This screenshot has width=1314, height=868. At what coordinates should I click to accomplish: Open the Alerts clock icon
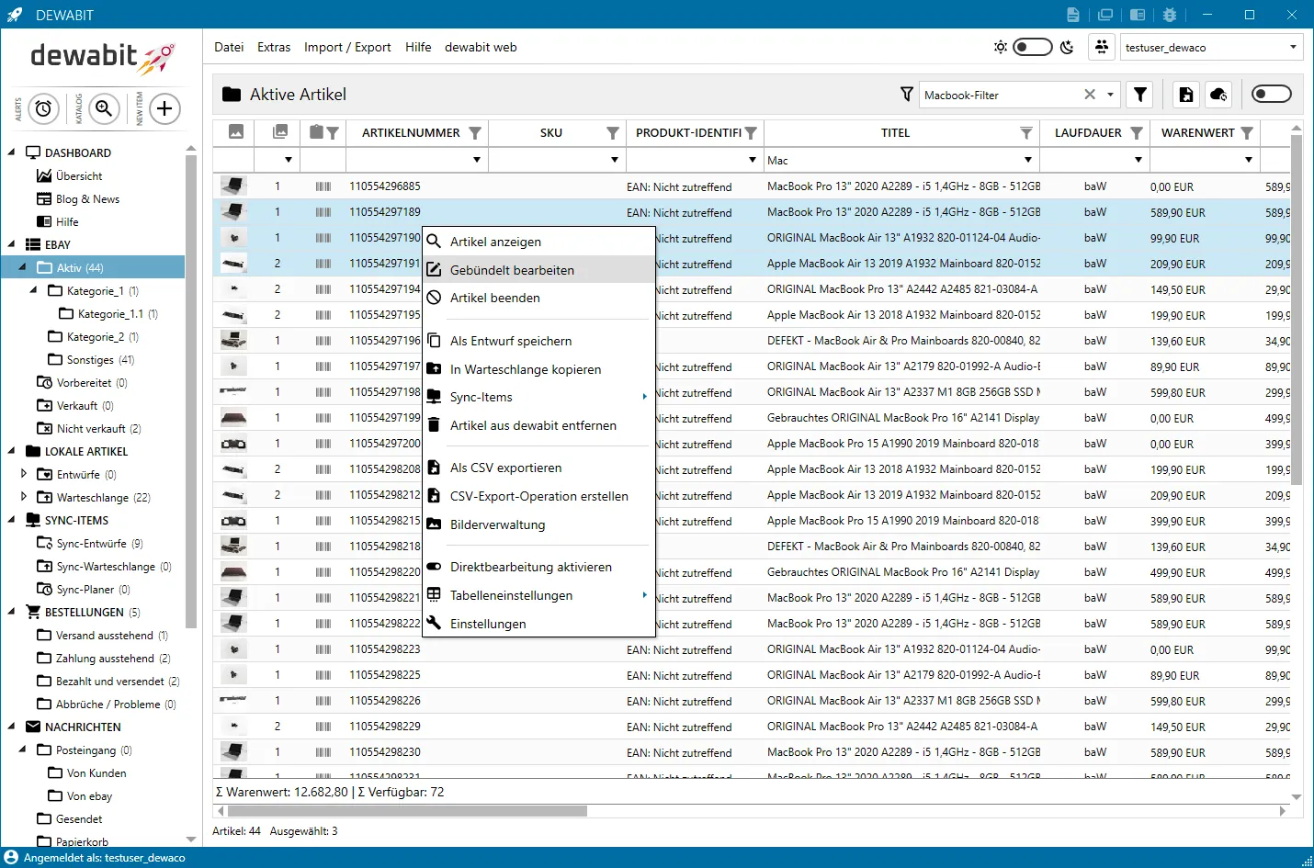coord(43,109)
